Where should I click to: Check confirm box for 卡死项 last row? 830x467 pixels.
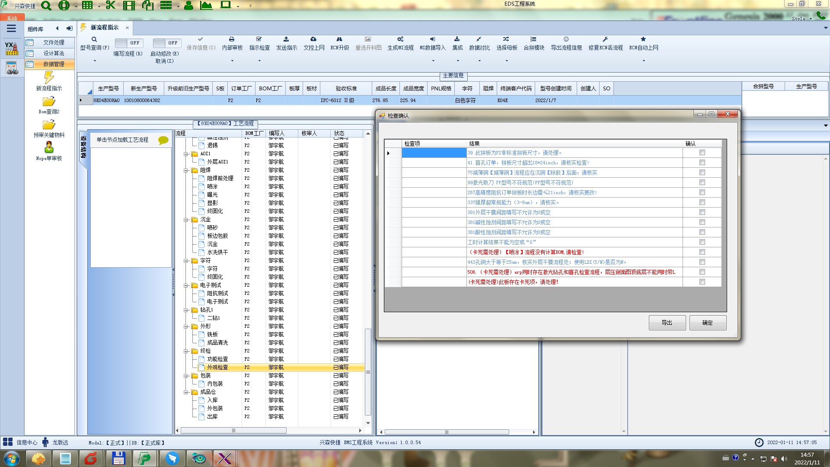click(702, 282)
